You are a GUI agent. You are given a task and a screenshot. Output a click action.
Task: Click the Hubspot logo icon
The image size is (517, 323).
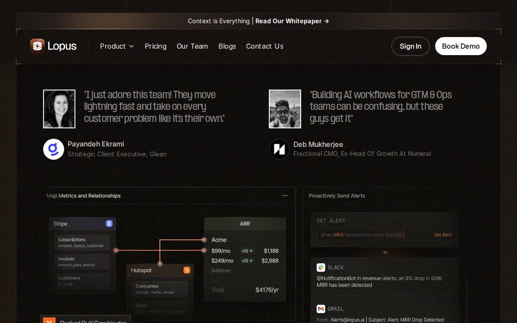(x=187, y=270)
